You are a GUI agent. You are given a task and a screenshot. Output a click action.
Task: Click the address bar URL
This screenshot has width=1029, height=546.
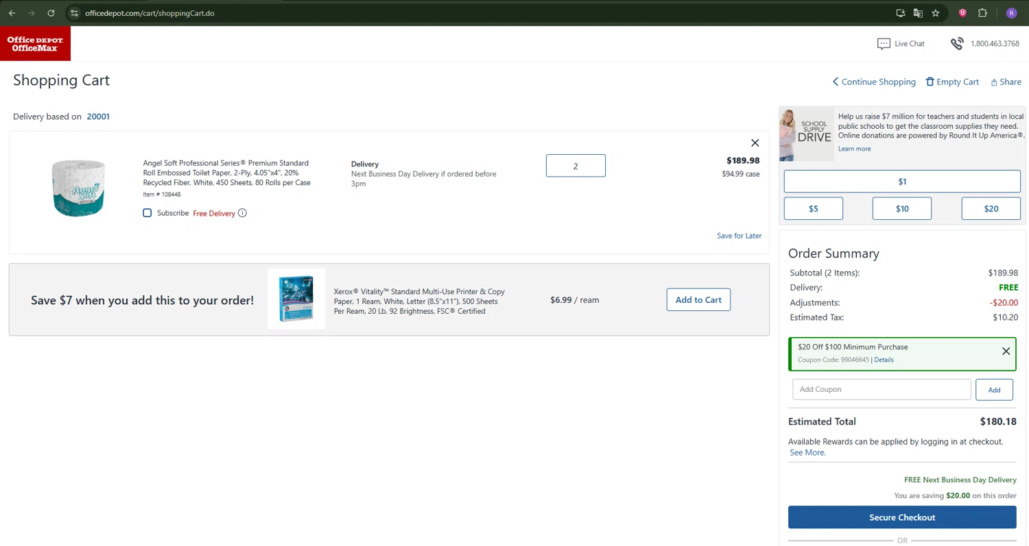coord(150,13)
